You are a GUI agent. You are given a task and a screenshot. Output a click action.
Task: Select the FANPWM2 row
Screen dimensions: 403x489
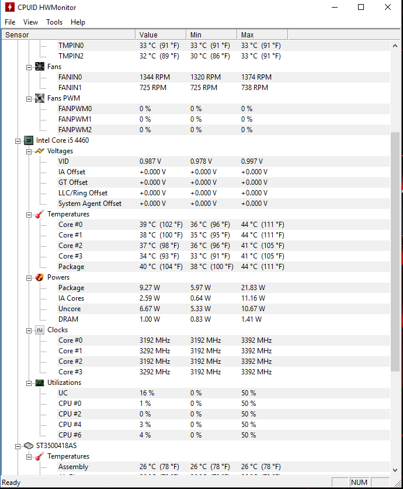click(224, 130)
